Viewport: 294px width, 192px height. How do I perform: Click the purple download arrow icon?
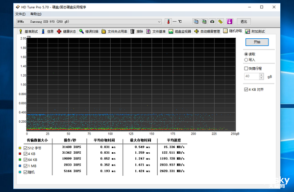click(x=229, y=22)
